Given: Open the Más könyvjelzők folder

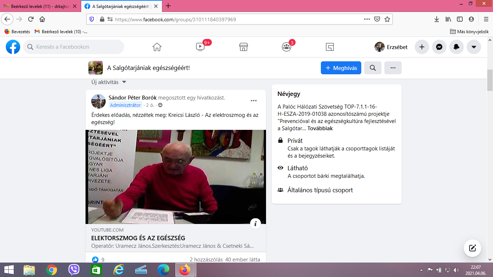Looking at the screenshot, I should (x=469, y=31).
